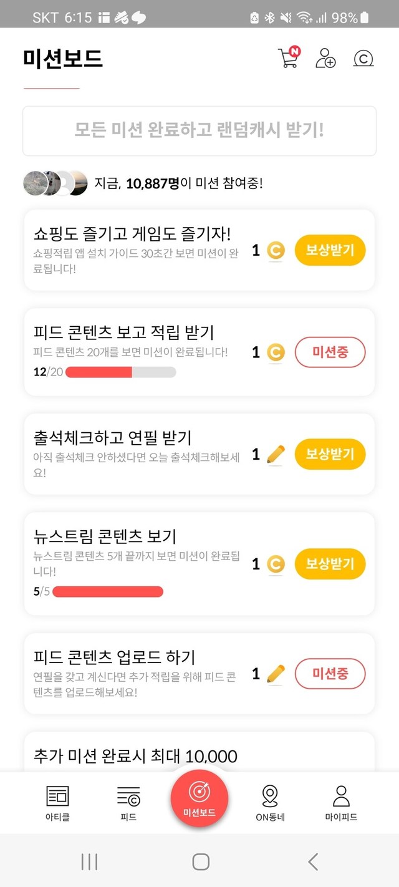Tap the 5/5 뉴스트림 progress bar
Viewport: 399px width, 887px height.
pyautogui.click(x=107, y=591)
